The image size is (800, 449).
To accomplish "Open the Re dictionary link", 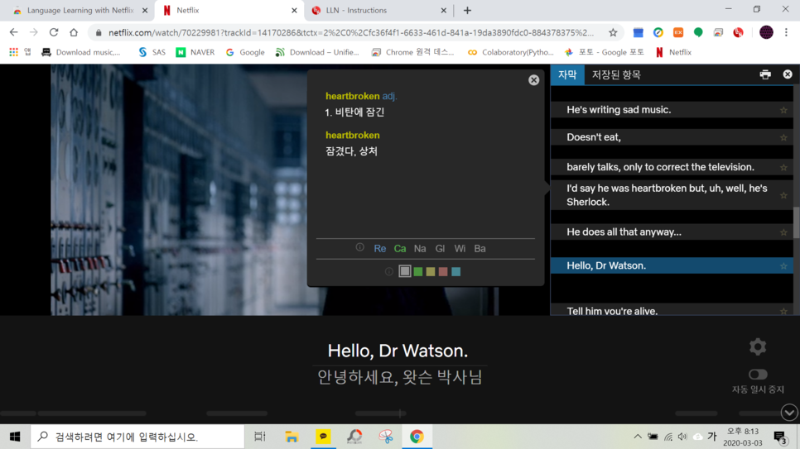I will point(379,249).
